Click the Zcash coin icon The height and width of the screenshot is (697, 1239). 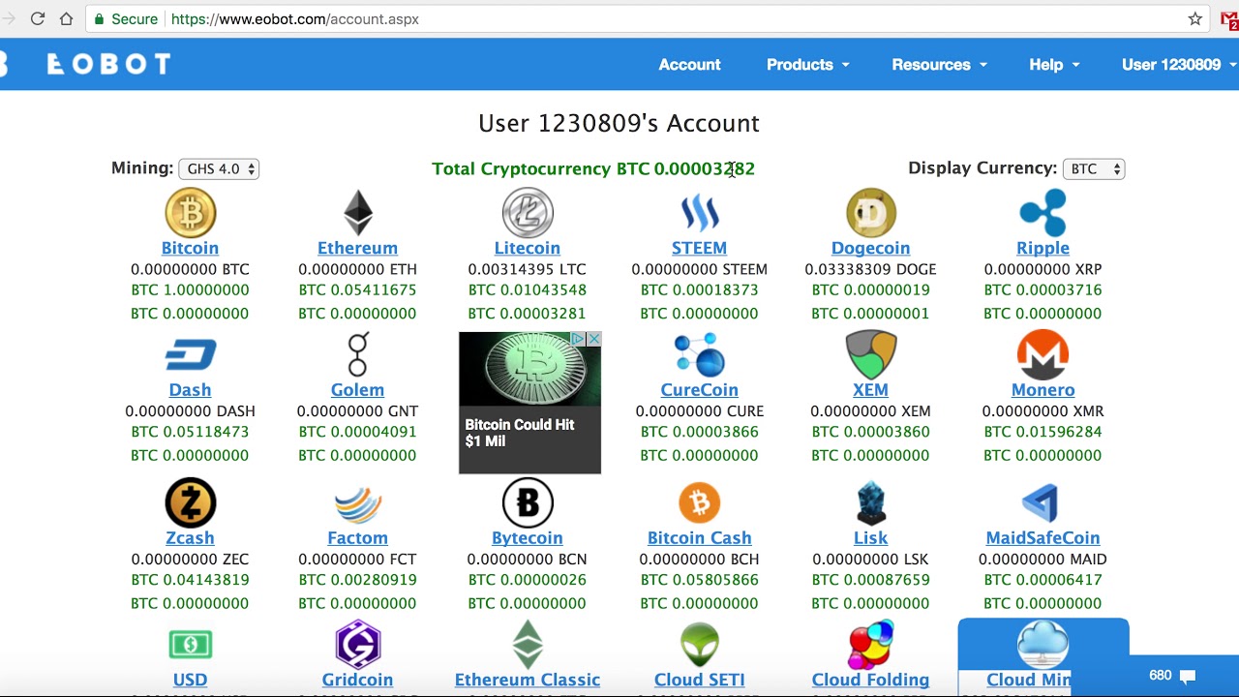point(190,502)
